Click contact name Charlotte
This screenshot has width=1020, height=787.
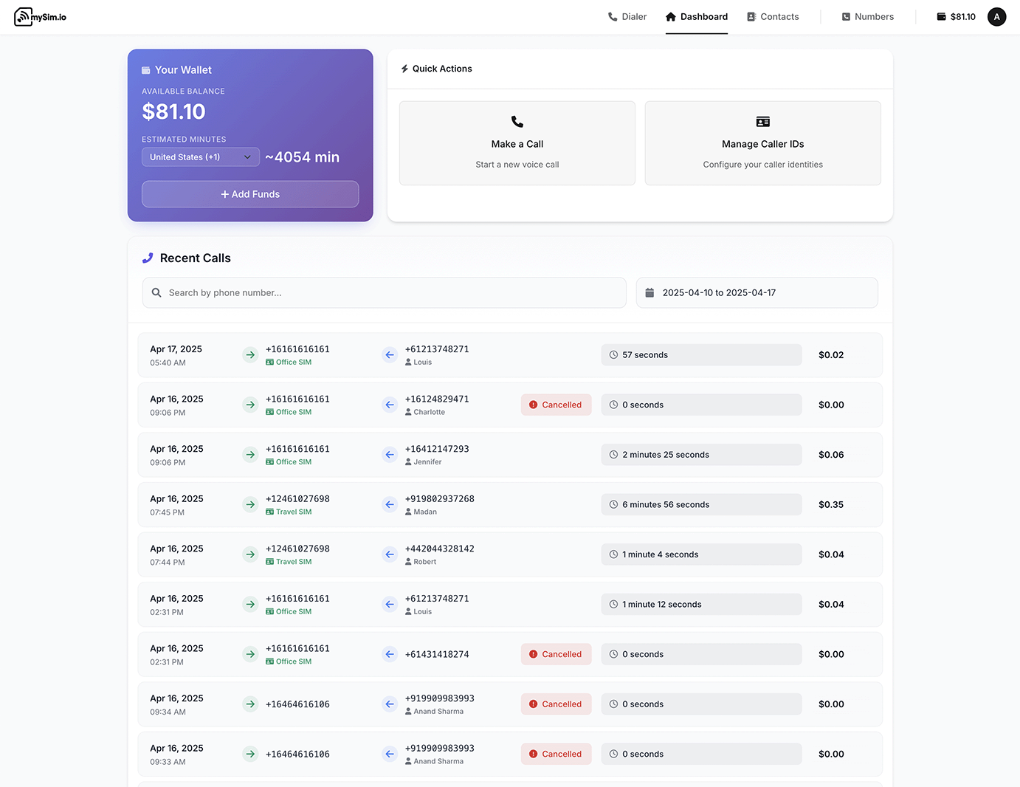[x=429, y=413]
